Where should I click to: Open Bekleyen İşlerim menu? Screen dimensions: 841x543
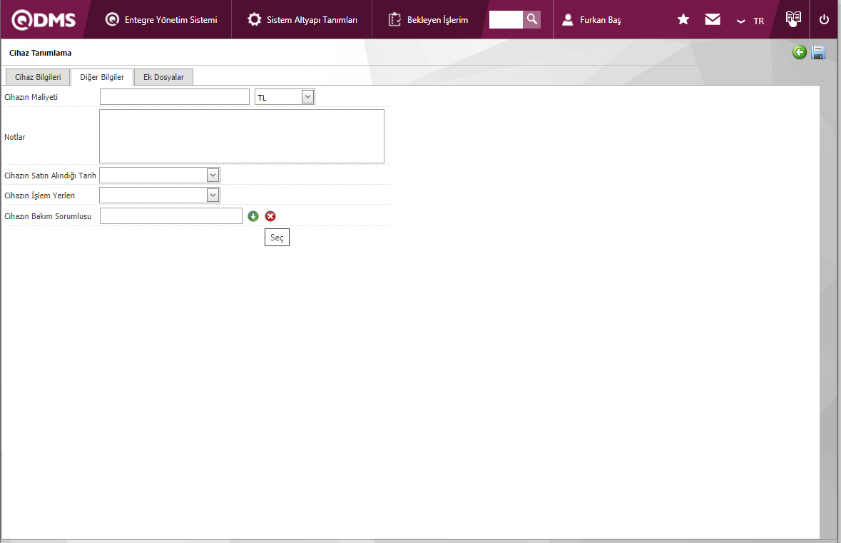pyautogui.click(x=428, y=20)
